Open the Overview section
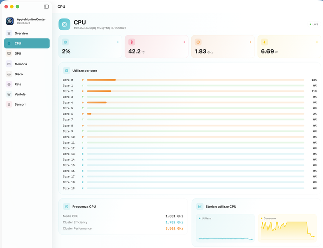Image resolution: width=323 pixels, height=248 pixels. [27, 33]
